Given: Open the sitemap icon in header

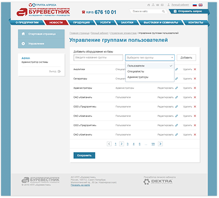Looking at the screenshot, I should click(153, 5).
